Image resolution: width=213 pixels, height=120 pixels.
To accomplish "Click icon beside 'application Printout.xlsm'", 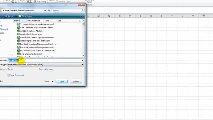I will tap(19, 34).
